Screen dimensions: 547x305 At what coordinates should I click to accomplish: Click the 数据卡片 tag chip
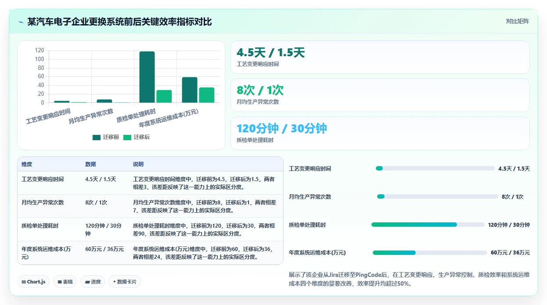(125, 282)
